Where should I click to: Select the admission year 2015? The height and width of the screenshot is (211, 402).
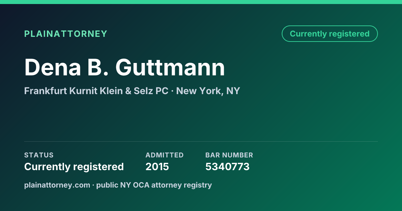[x=157, y=166]
